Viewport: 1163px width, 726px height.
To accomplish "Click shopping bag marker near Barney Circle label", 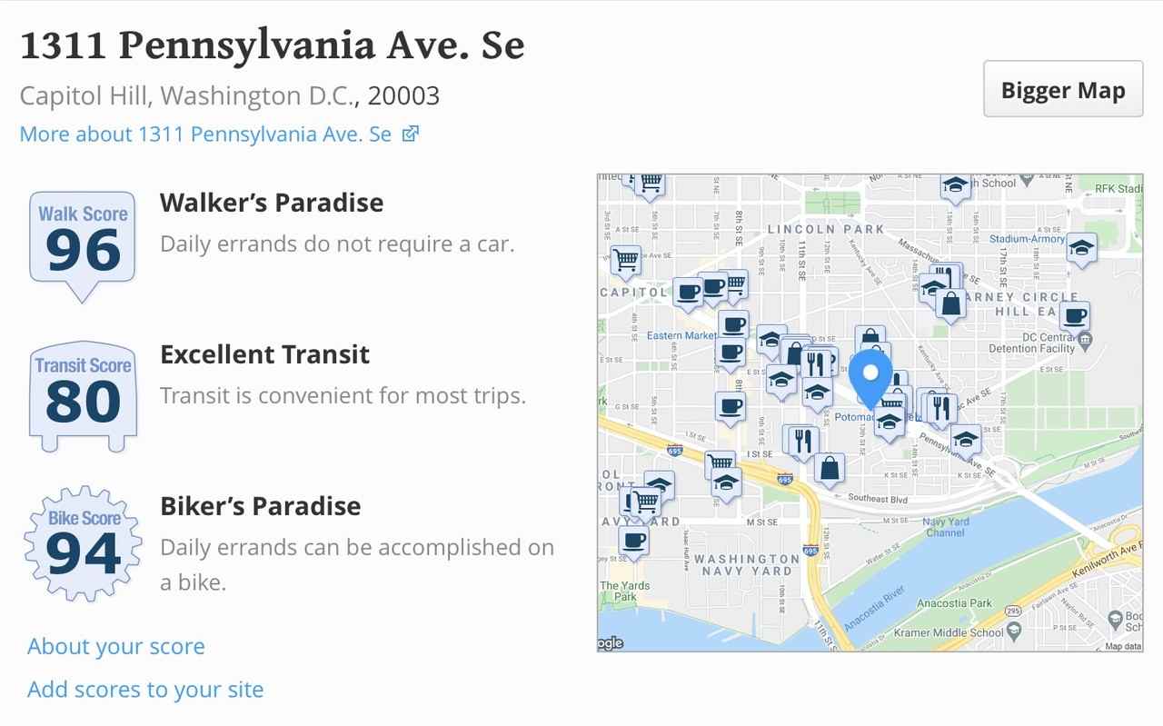I will point(950,303).
